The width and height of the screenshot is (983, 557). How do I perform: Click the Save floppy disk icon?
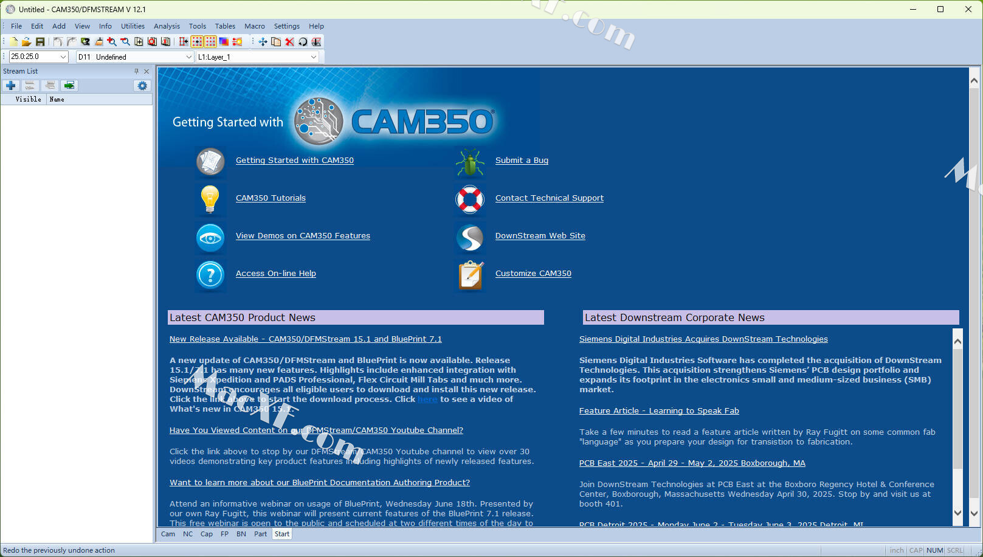pos(40,41)
